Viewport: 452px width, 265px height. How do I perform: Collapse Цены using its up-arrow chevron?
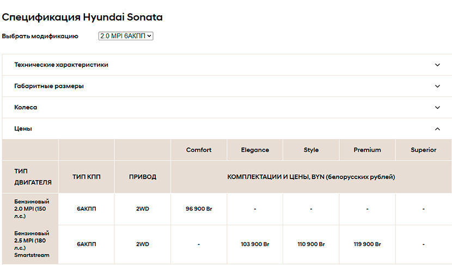(x=437, y=129)
